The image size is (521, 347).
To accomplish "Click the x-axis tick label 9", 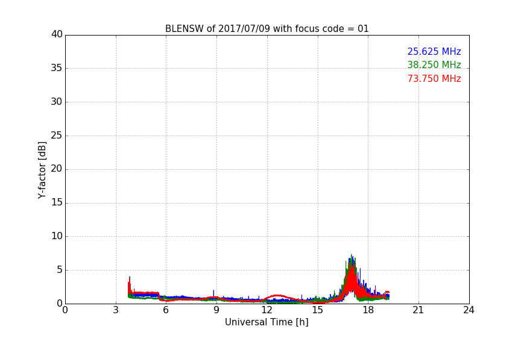I will coord(216,310).
